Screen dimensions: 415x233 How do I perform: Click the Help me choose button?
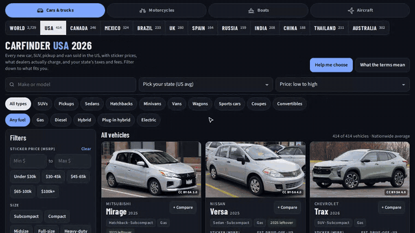point(331,65)
